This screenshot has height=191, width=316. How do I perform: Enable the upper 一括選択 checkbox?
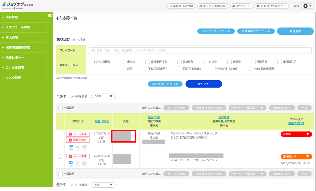(x=60, y=108)
